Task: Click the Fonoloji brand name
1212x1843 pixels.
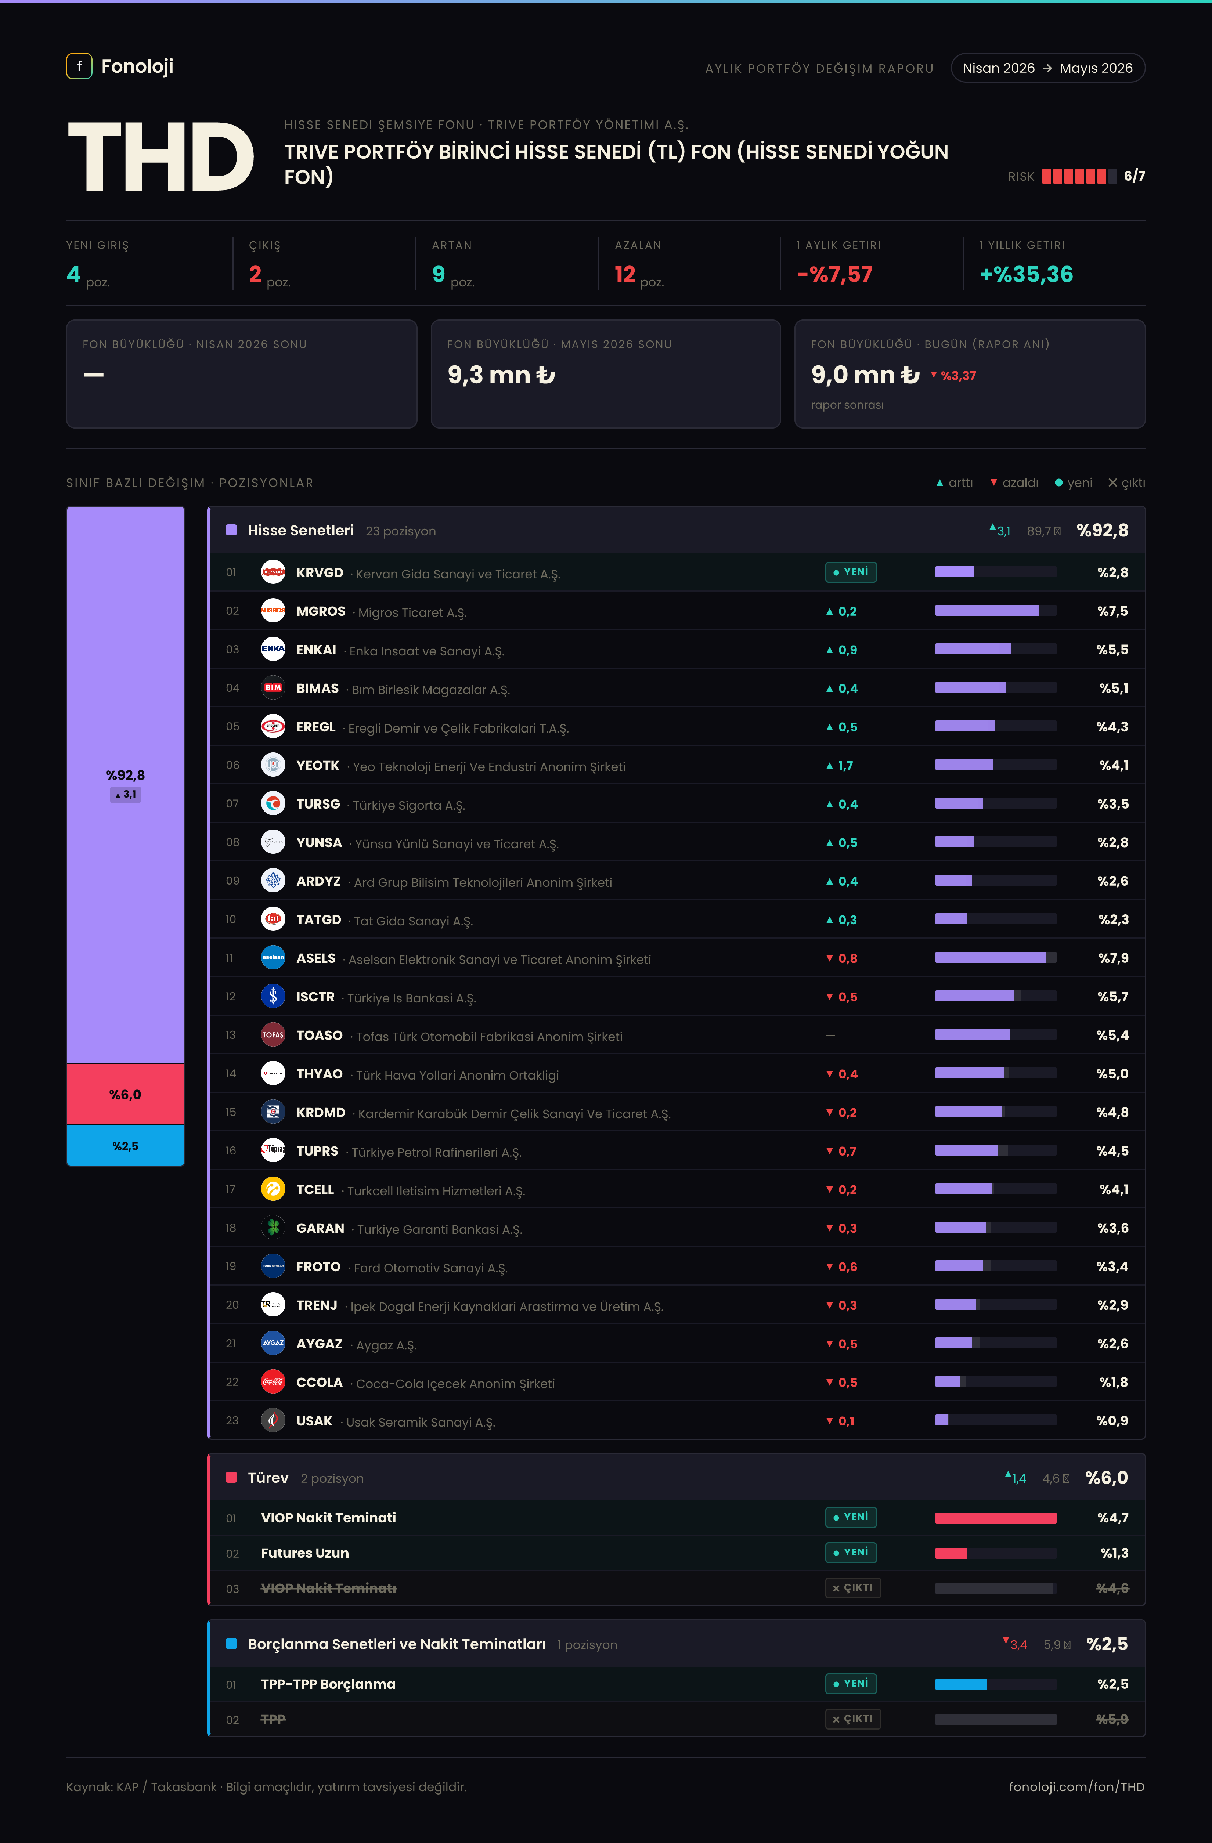Action: click(x=137, y=66)
